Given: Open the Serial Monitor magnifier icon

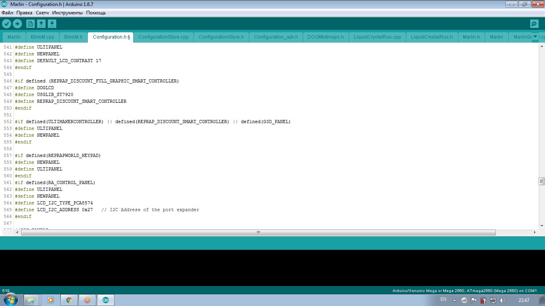Looking at the screenshot, I should (534, 24).
